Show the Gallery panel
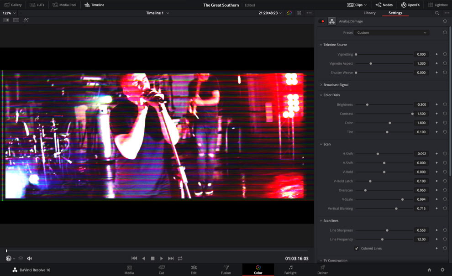452x276 pixels. point(13,5)
